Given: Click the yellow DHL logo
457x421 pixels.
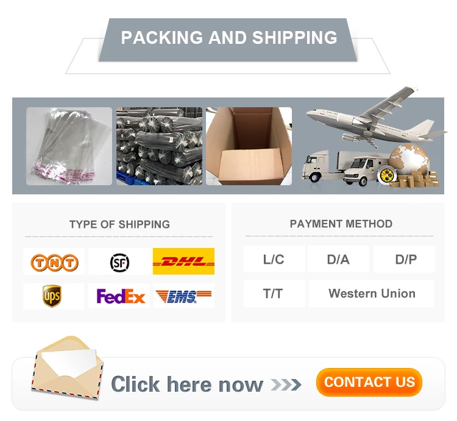Looking at the screenshot, I should pyautogui.click(x=183, y=261).
